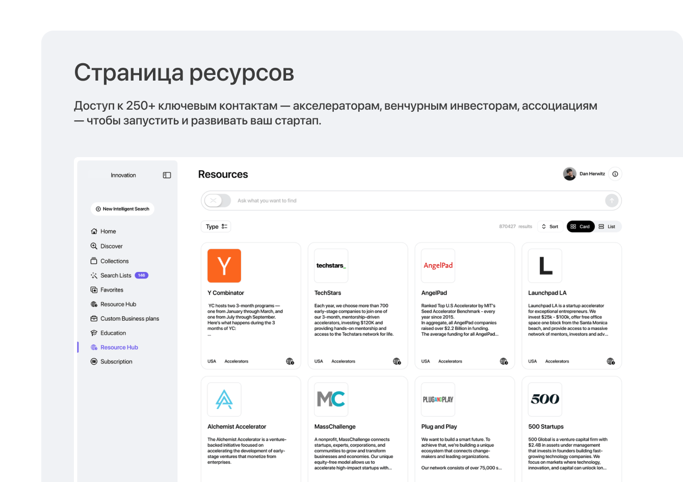Image resolution: width=683 pixels, height=482 pixels.
Task: Click the Home house icon
Action: tap(94, 232)
